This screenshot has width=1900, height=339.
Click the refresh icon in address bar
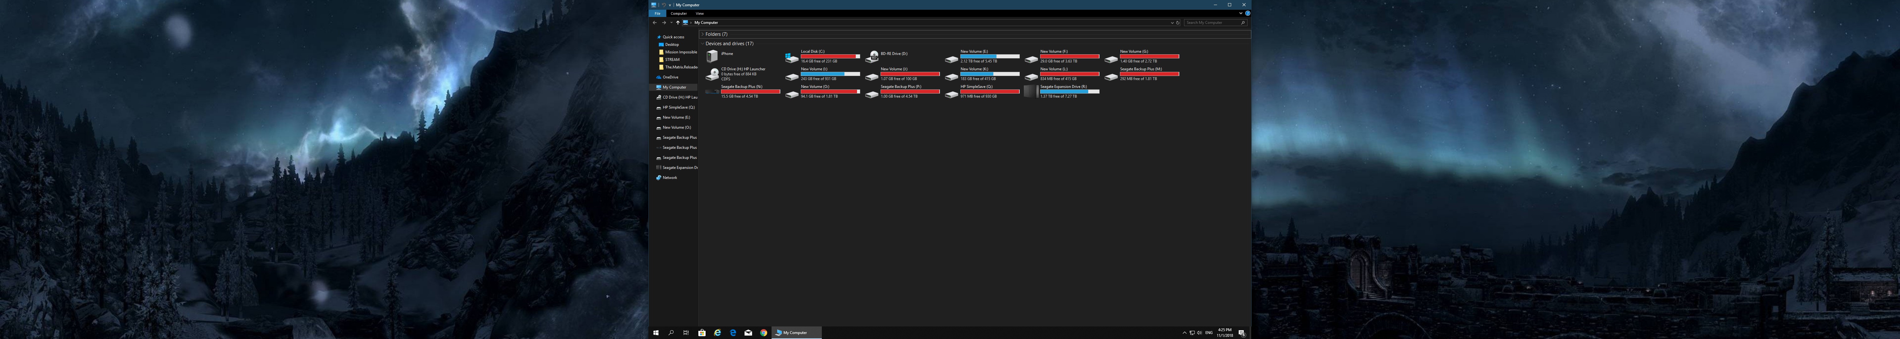(x=1178, y=23)
